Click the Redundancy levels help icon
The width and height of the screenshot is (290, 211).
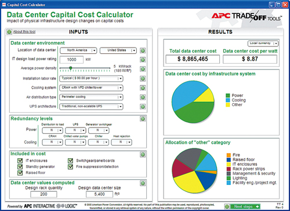143,119
